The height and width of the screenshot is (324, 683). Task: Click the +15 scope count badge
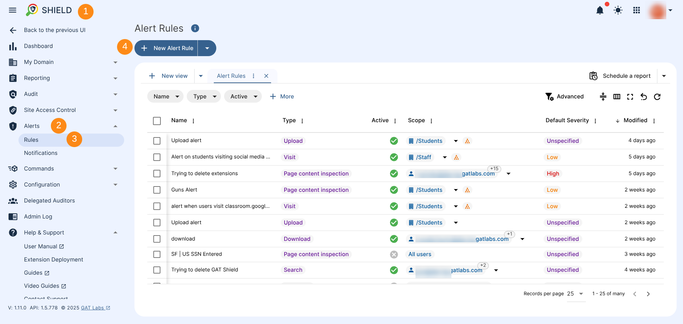[494, 169]
